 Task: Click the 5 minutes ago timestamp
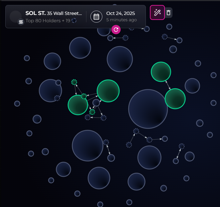click(121, 20)
